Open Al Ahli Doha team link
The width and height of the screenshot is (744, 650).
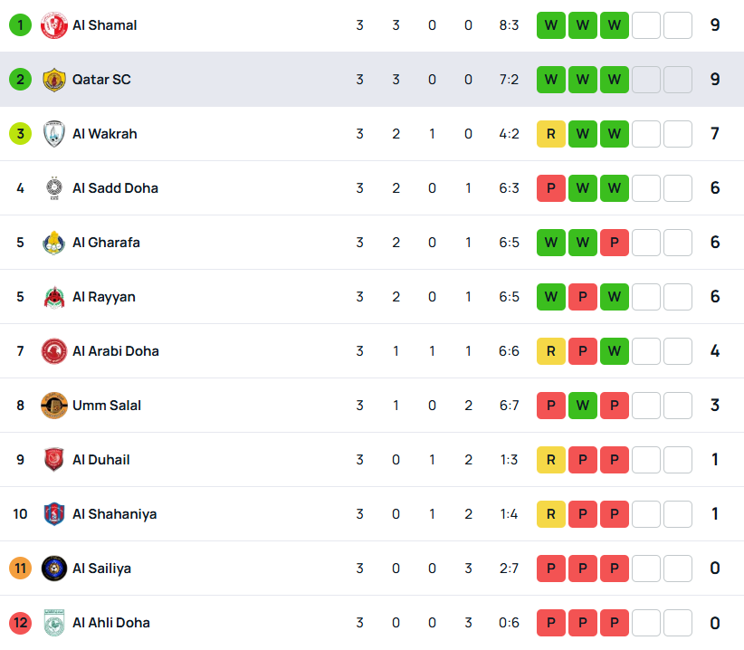pos(111,623)
